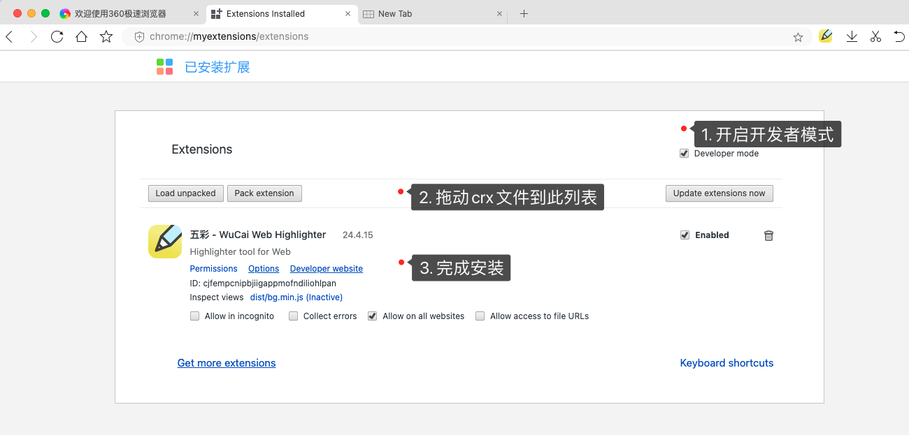Open the home page icon
This screenshot has width=909, height=435.
click(x=82, y=37)
